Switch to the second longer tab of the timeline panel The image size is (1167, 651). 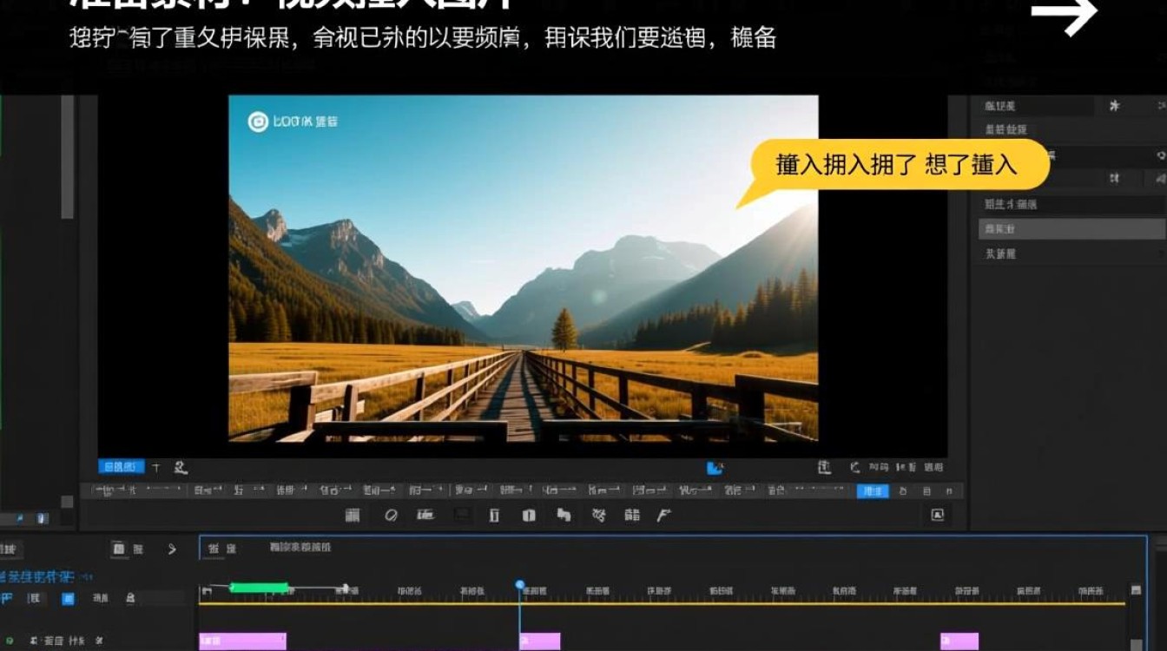(x=300, y=548)
